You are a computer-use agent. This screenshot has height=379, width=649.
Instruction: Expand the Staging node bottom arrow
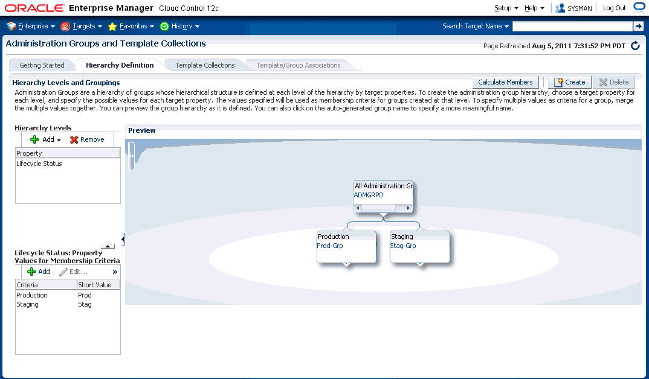tap(420, 264)
